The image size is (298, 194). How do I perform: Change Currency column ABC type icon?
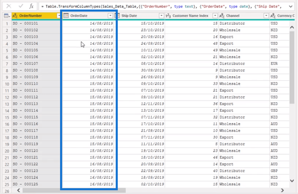(x=273, y=16)
